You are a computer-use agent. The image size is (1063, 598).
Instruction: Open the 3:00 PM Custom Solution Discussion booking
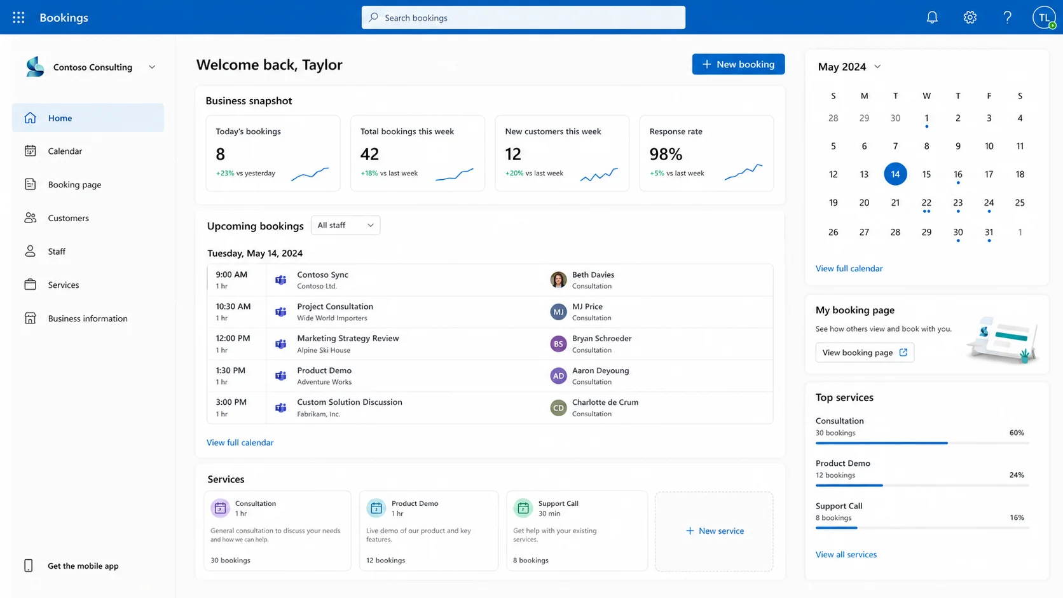[490, 407]
